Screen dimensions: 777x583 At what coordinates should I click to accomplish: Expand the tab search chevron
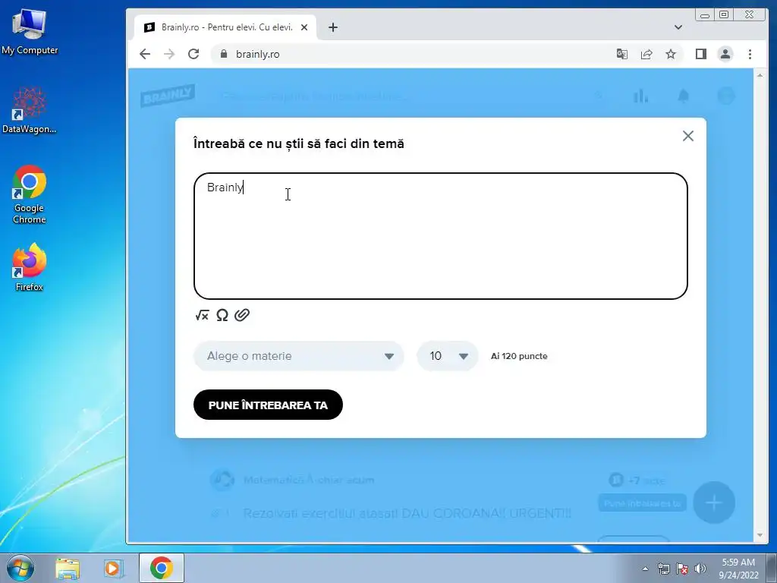point(678,27)
